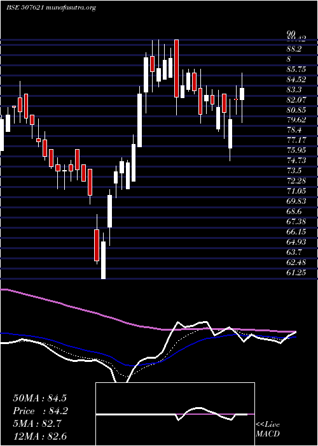This screenshot has width=318, height=446.
Task: Click the 84.52 price axis label
Action: [296, 80]
